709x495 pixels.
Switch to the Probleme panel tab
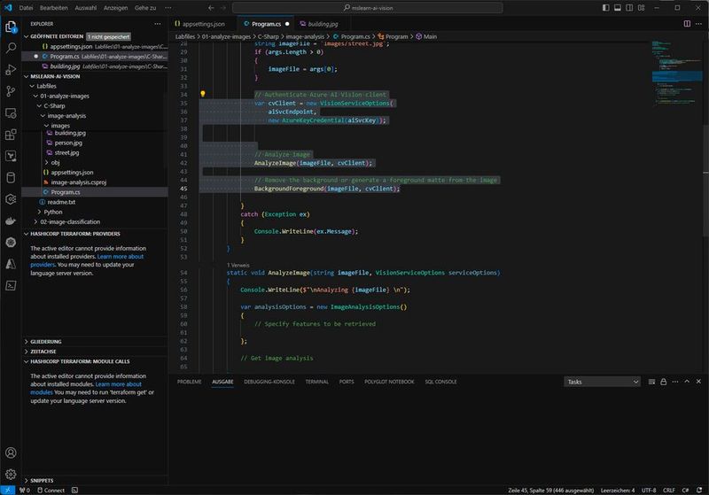click(189, 382)
